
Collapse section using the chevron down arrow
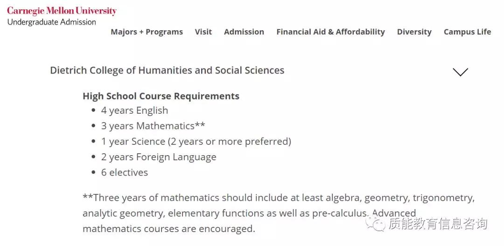[x=460, y=72]
